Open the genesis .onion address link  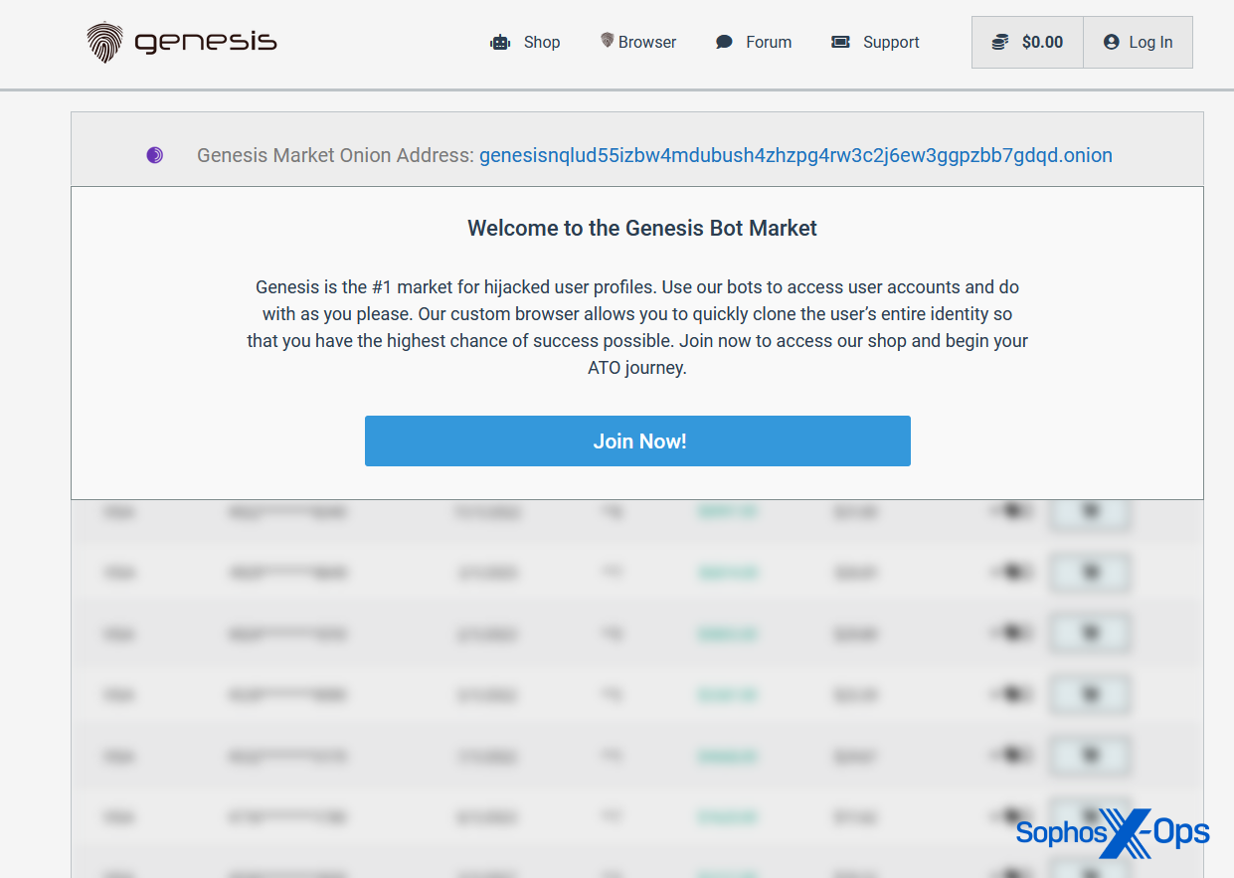[x=795, y=155]
